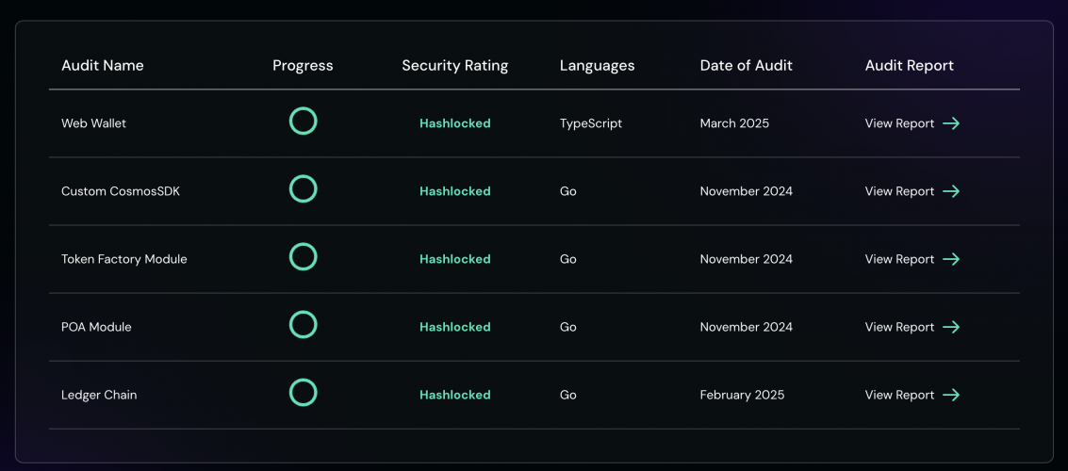Click the Ledger Chain progress circle icon
The image size is (1068, 471).
(304, 393)
